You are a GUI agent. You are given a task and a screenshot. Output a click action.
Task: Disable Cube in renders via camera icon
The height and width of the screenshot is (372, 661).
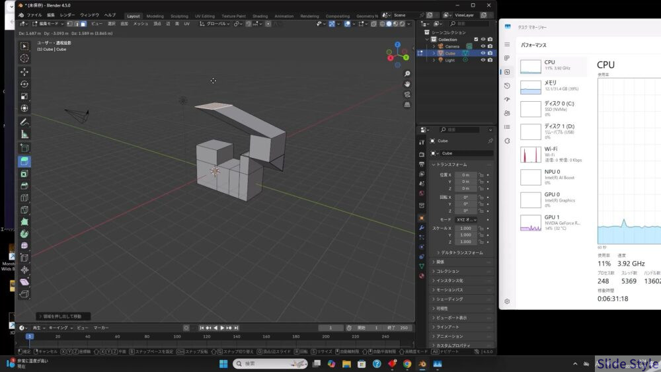pyautogui.click(x=490, y=53)
